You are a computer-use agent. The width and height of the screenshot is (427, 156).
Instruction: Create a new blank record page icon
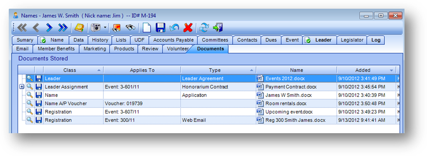tap(147, 27)
